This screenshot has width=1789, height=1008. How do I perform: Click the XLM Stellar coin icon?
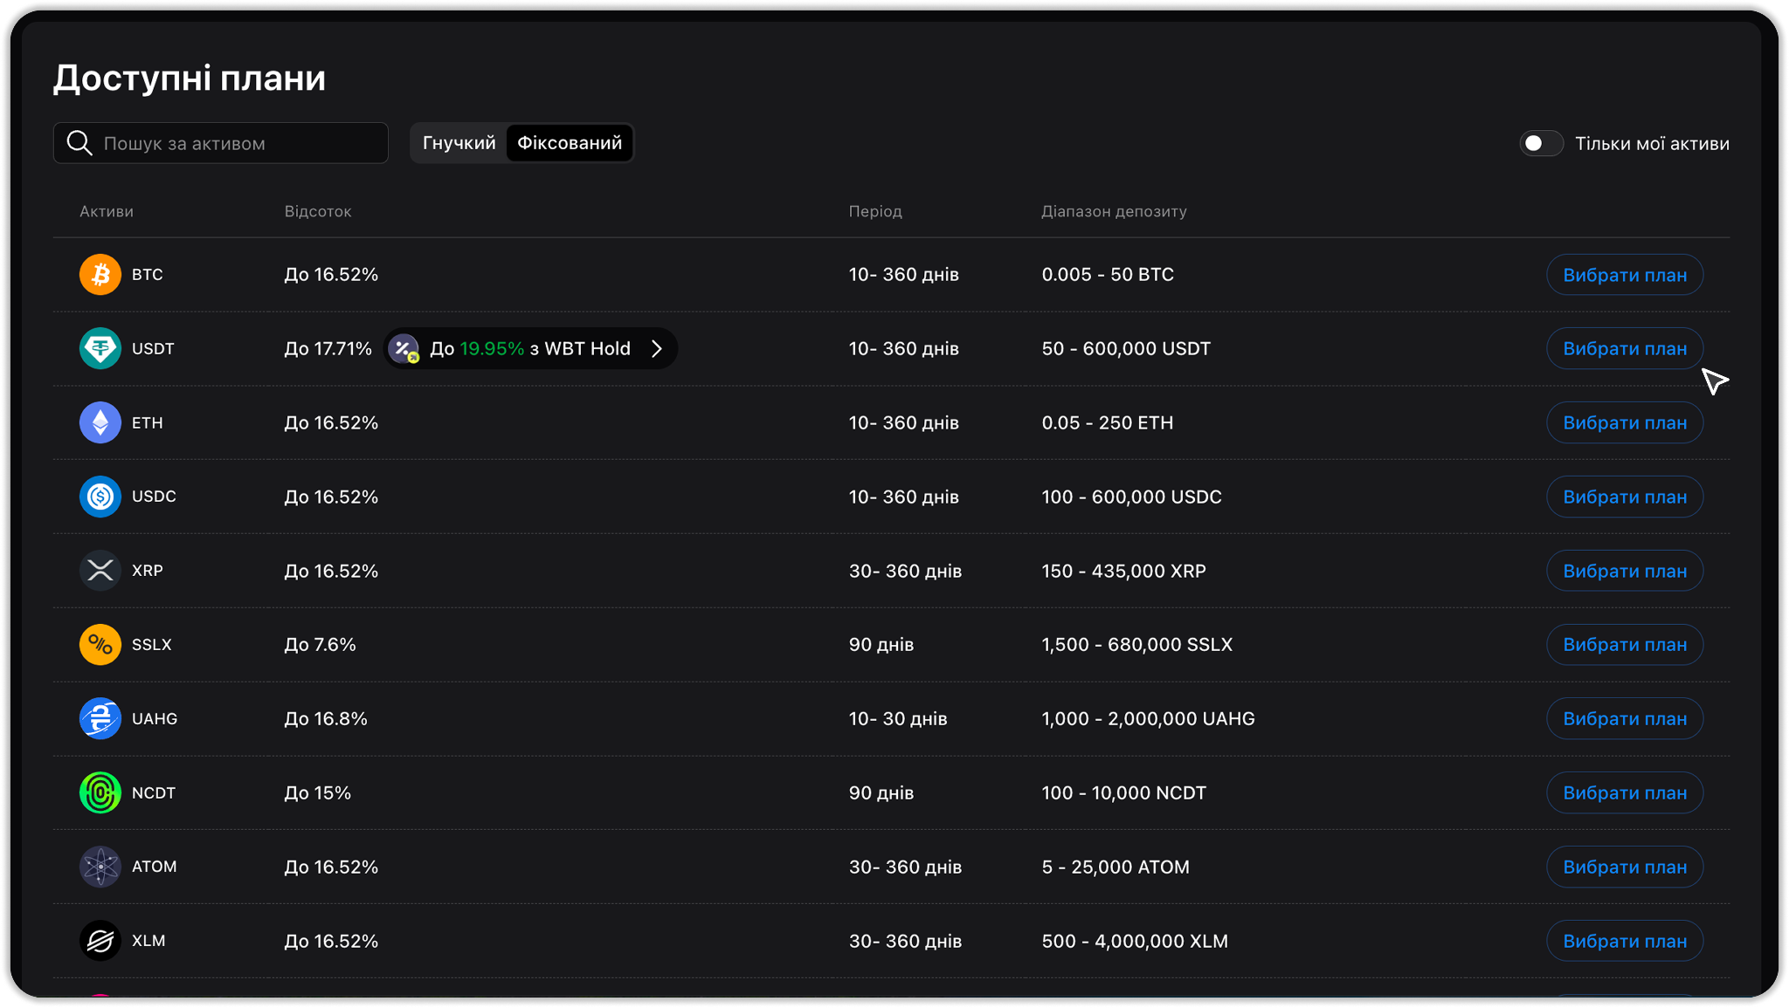pos(100,941)
